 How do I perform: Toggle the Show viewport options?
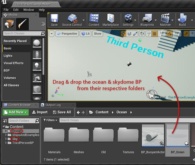click(x=97, y=34)
